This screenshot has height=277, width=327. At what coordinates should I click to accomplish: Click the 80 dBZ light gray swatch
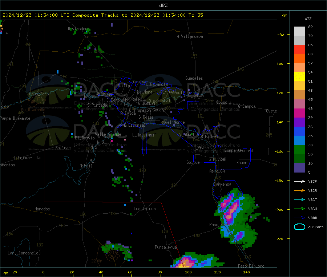click(x=299, y=31)
